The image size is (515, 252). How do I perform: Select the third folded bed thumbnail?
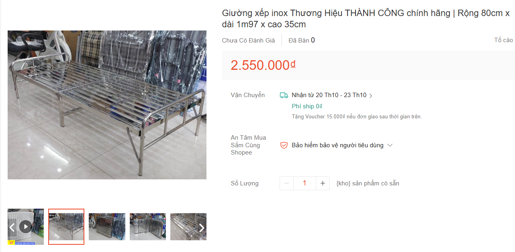107,227
